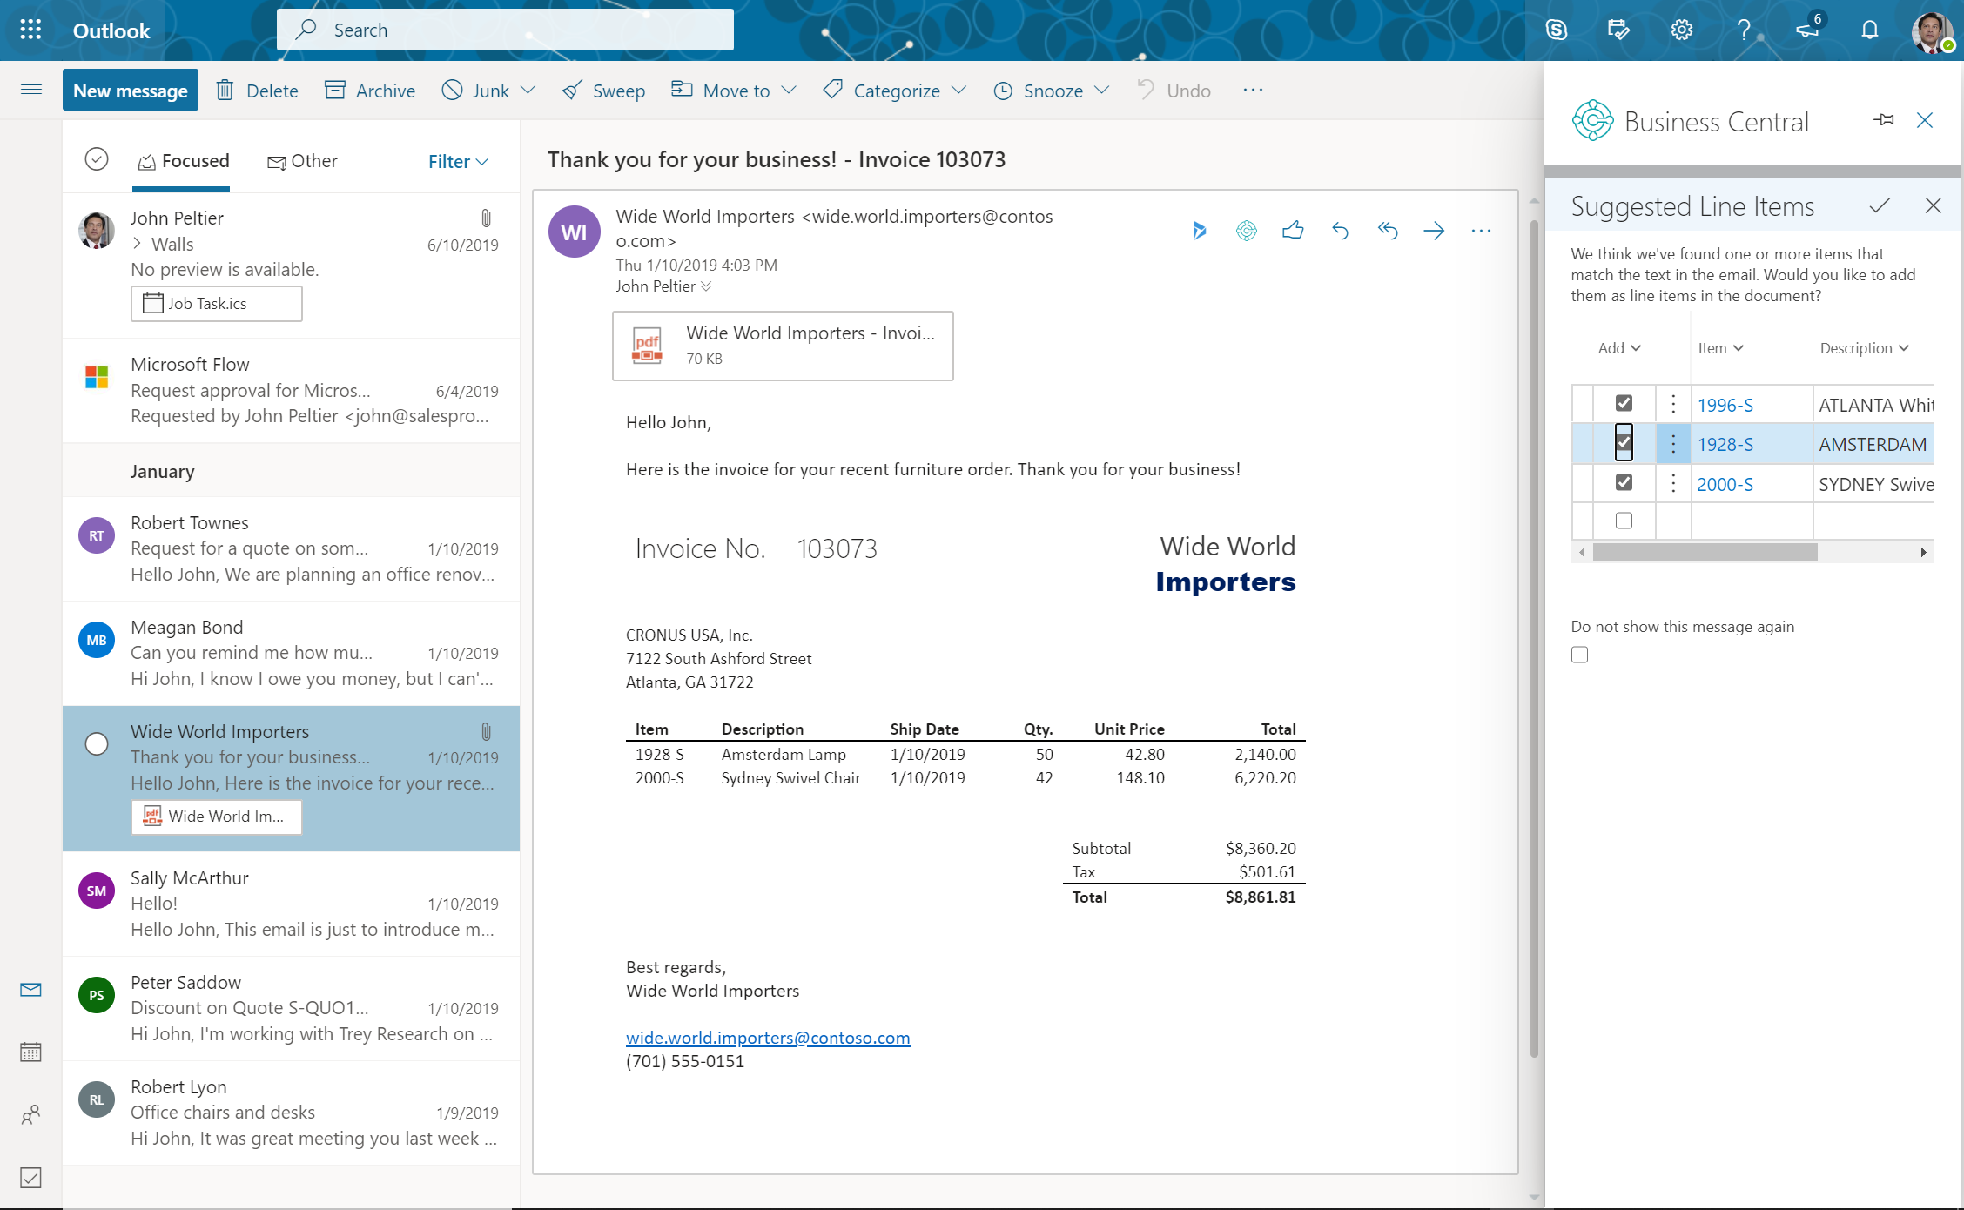Switch to Calendar in left sidebar

click(x=30, y=1052)
